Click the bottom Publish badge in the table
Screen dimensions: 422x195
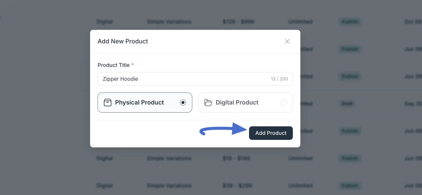350,185
